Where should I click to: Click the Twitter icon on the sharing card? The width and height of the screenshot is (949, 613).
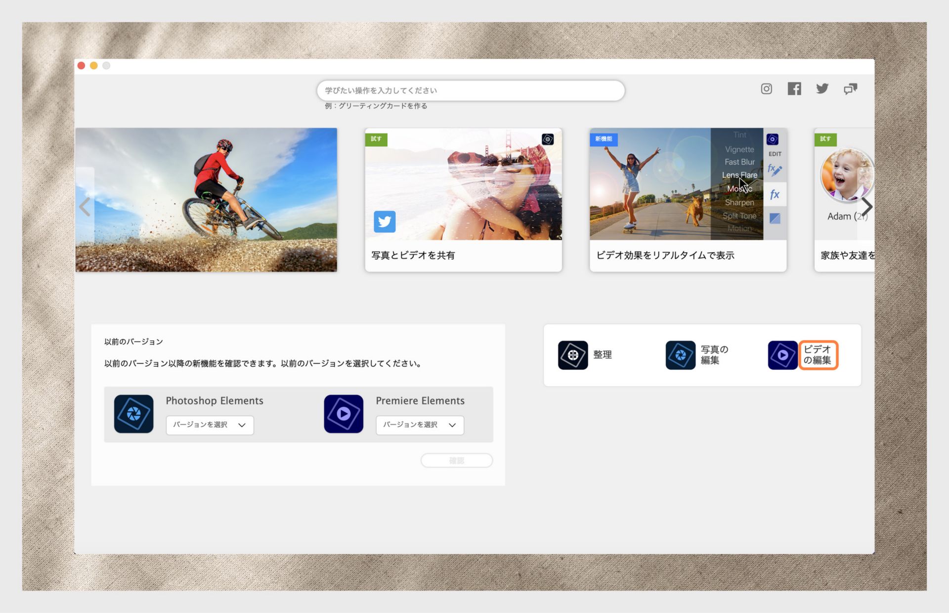tap(385, 222)
